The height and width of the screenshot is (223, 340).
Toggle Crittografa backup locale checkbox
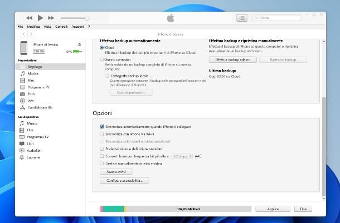click(106, 76)
